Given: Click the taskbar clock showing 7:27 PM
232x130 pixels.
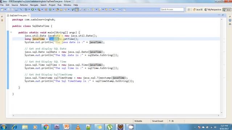Looking at the screenshot, I should tap(224, 127).
